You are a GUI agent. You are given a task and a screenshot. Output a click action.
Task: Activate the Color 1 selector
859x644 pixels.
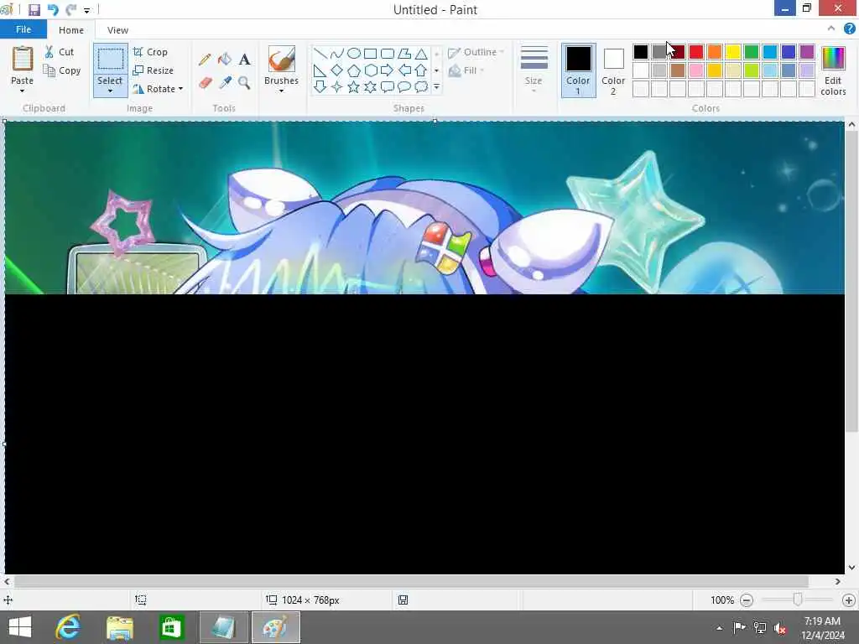579,70
